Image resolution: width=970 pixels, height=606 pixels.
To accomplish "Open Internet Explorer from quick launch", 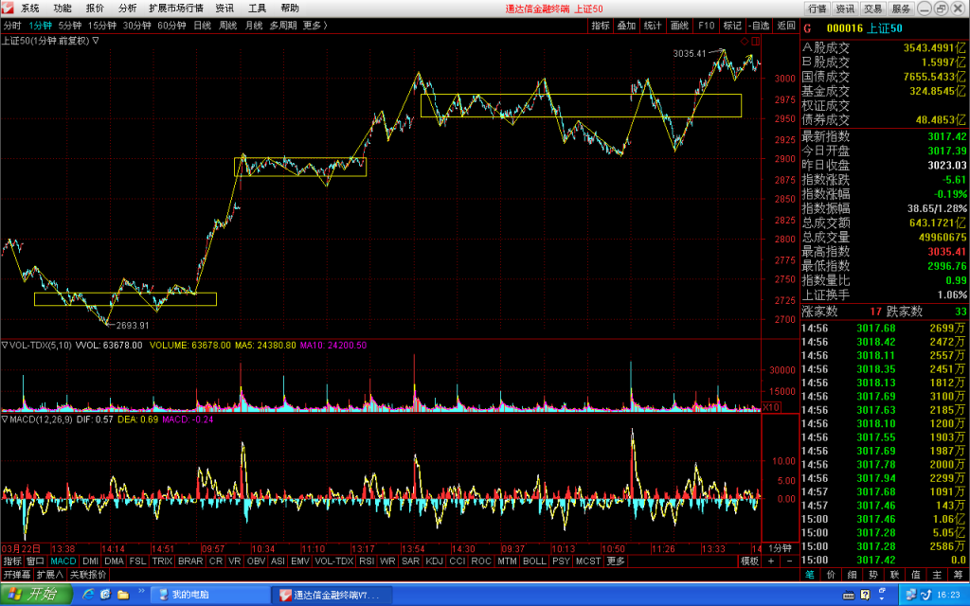I will click(x=88, y=595).
